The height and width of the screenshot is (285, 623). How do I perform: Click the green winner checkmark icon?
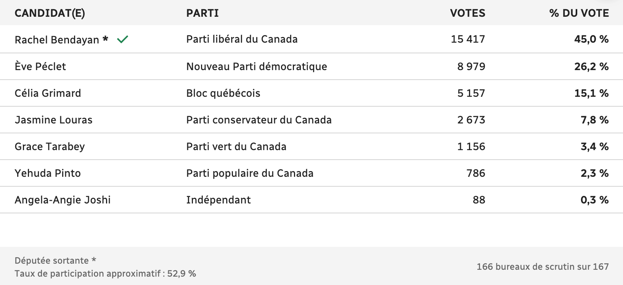point(122,39)
